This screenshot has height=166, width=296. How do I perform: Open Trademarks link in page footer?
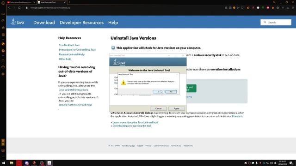188,146
